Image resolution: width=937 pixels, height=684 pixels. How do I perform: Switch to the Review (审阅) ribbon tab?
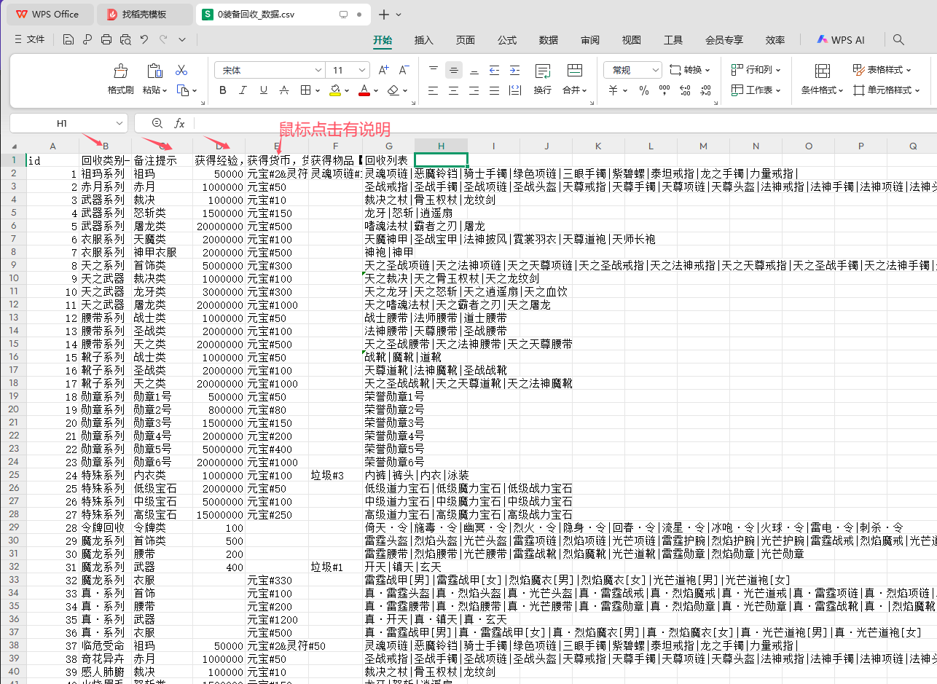coord(590,40)
